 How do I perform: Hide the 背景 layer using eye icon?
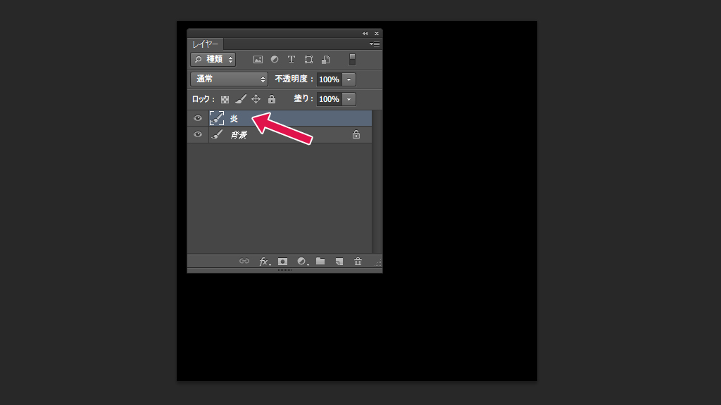tap(198, 134)
